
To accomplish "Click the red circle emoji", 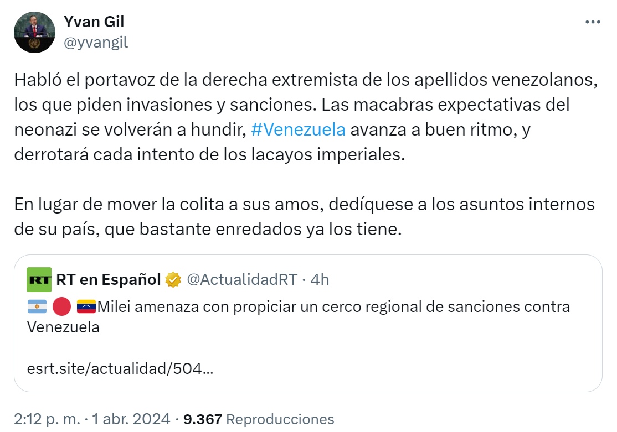I will click(62, 306).
